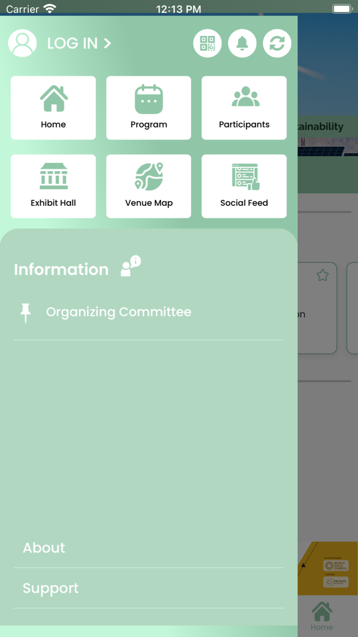Click the battery indicator icon
Image resolution: width=358 pixels, height=637 pixels.
point(343,9)
